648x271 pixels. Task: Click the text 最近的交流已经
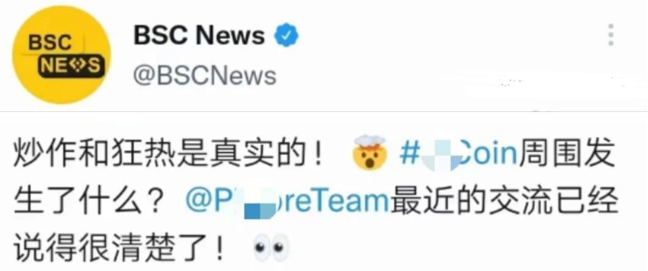tap(504, 201)
